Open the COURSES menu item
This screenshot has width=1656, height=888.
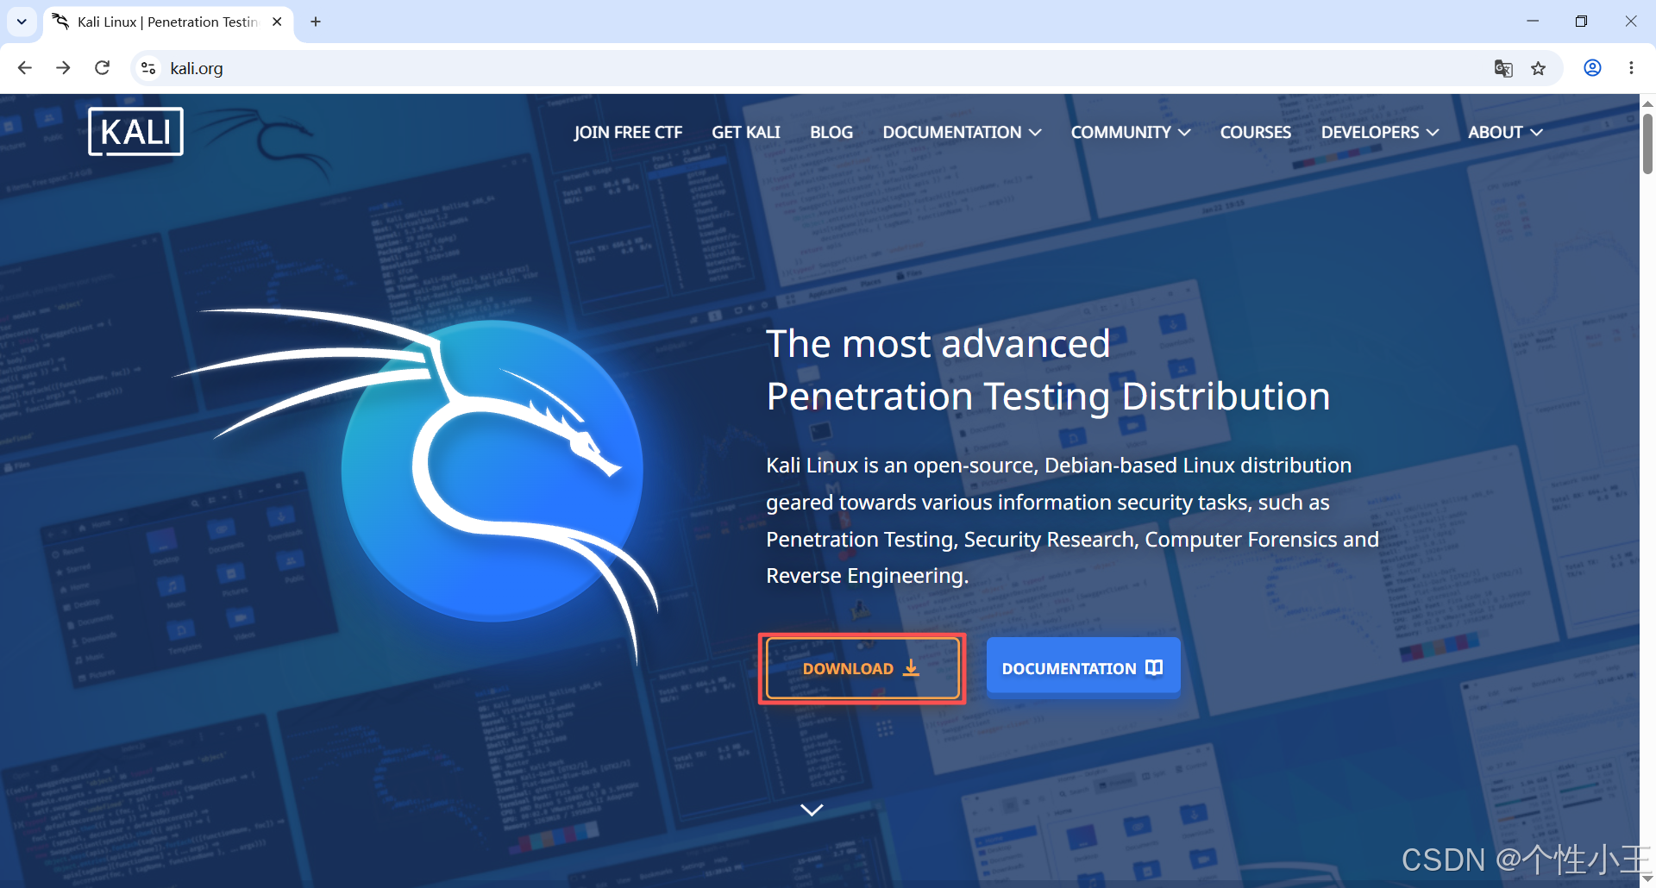coord(1255,132)
